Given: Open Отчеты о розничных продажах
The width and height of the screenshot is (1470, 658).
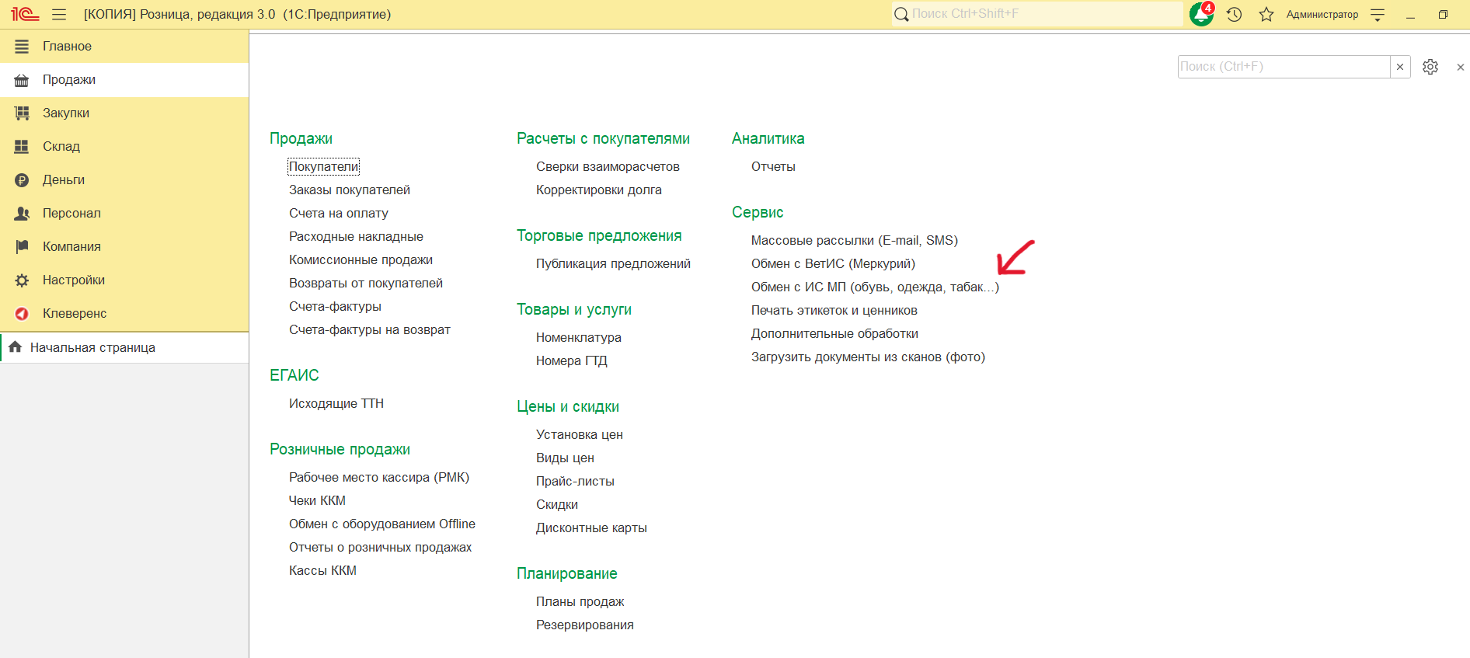Looking at the screenshot, I should point(380,547).
